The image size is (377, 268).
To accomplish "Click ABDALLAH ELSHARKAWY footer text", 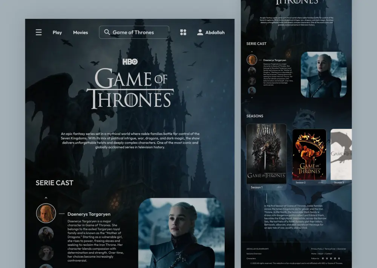I will point(257,249).
